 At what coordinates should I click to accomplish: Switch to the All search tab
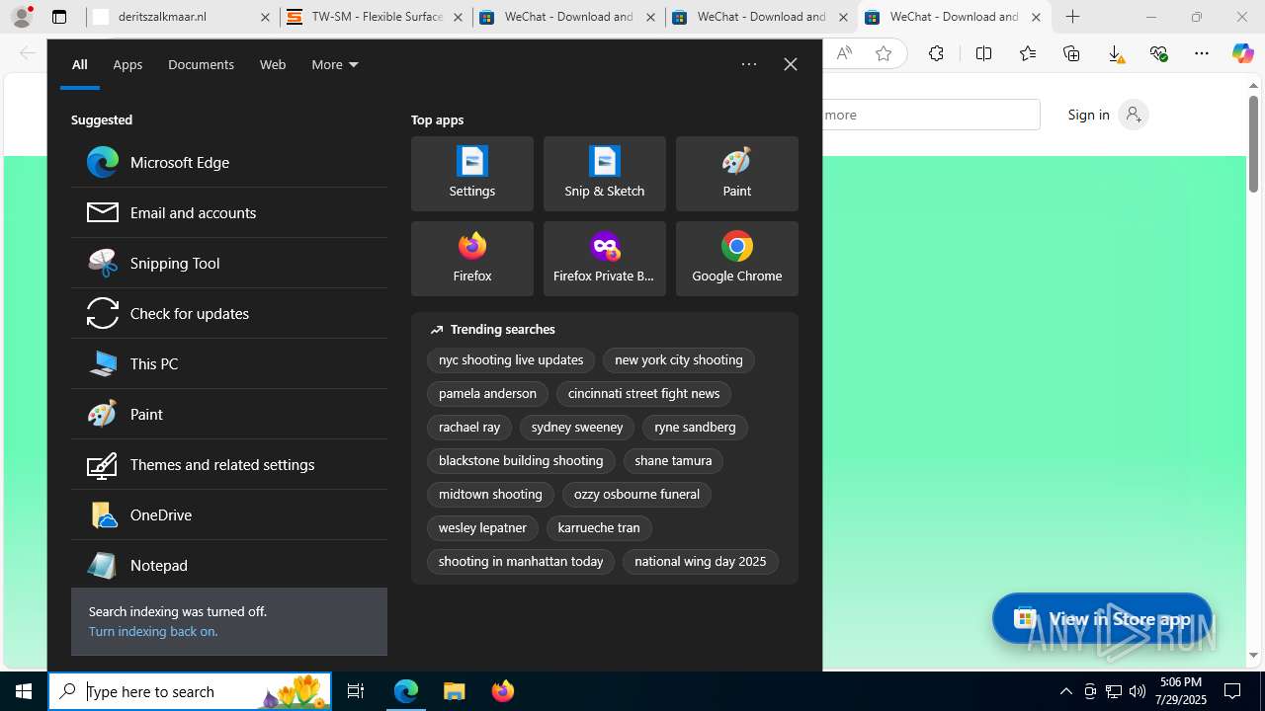(x=80, y=64)
